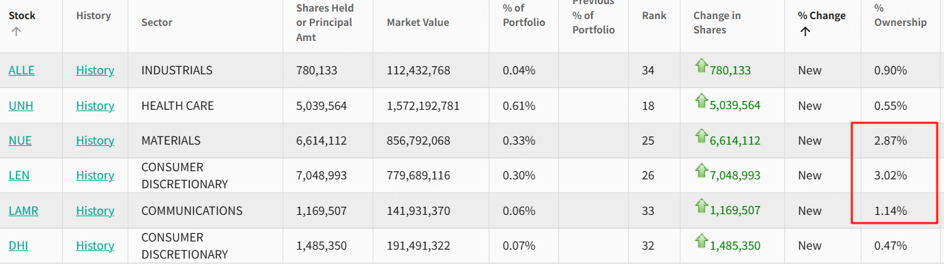
Task: View History for NUE
Action: point(95,141)
